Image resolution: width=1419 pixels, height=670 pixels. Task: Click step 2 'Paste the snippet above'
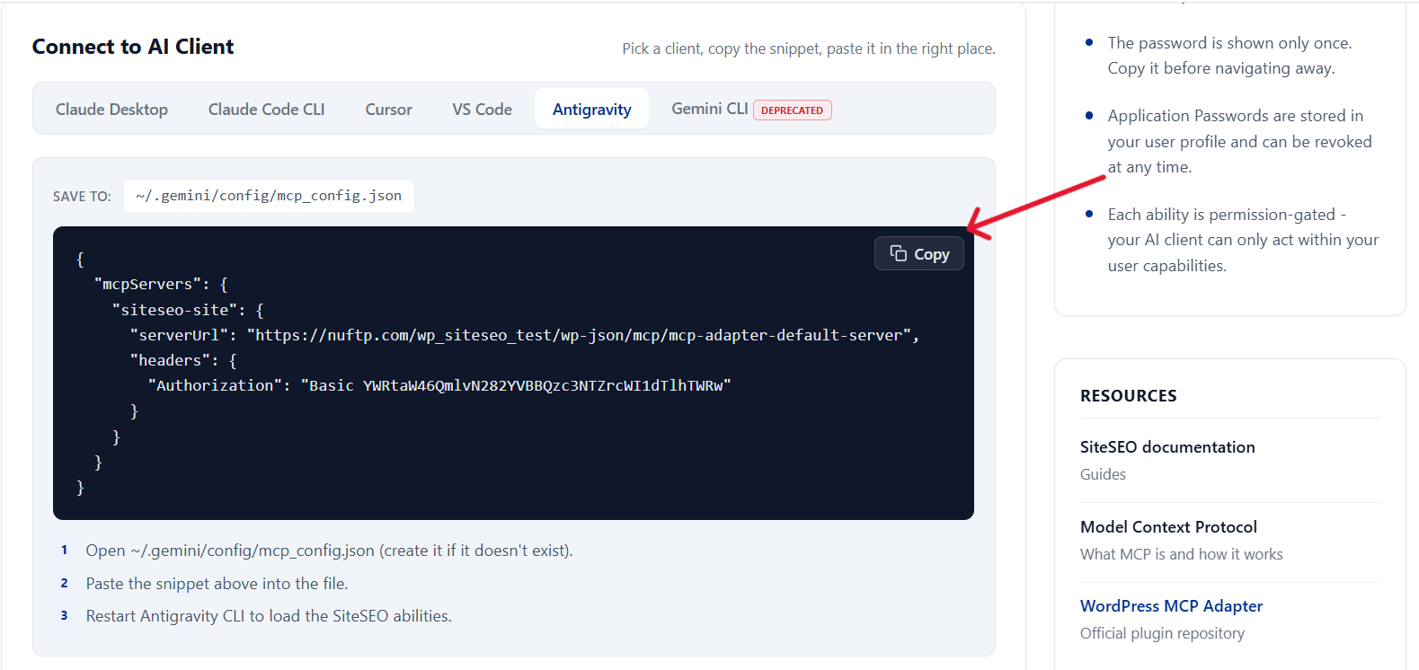click(x=217, y=584)
